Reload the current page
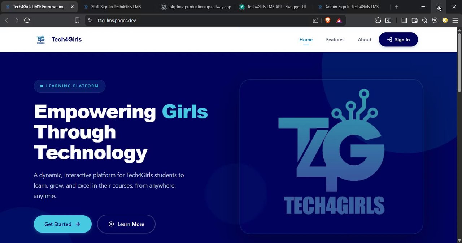462x243 pixels. 27,21
